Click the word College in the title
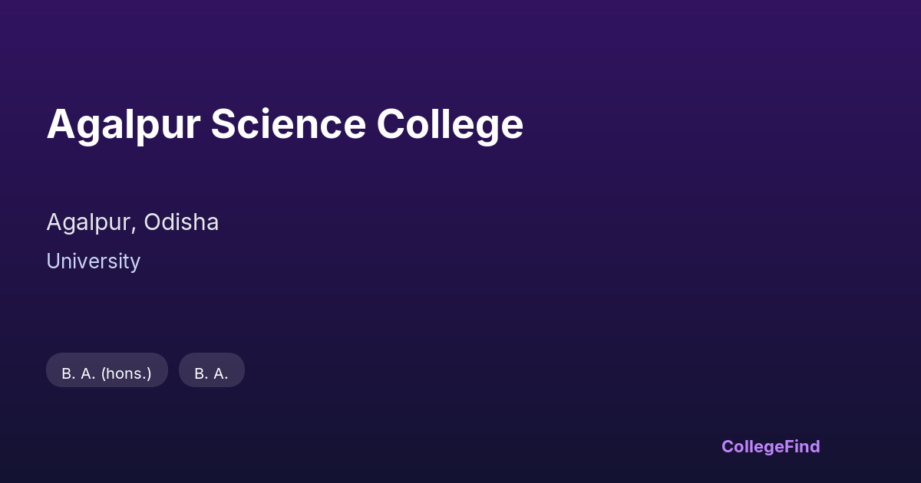Viewport: 921px width, 483px height. 450,124
